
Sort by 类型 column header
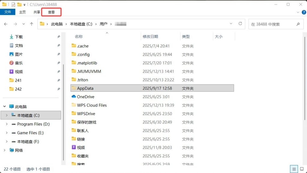click(186, 37)
